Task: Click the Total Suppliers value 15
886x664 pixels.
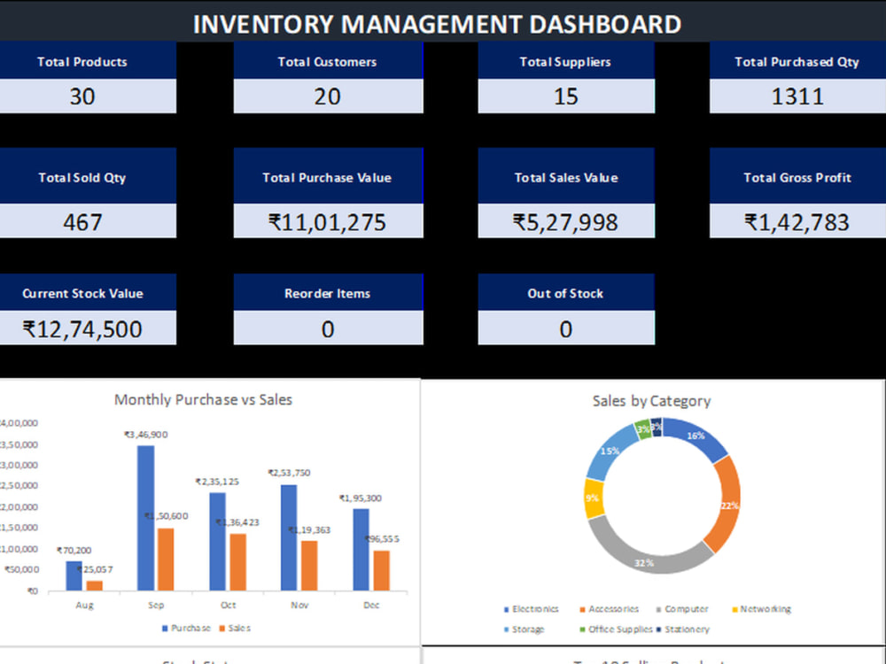Action: coord(565,97)
